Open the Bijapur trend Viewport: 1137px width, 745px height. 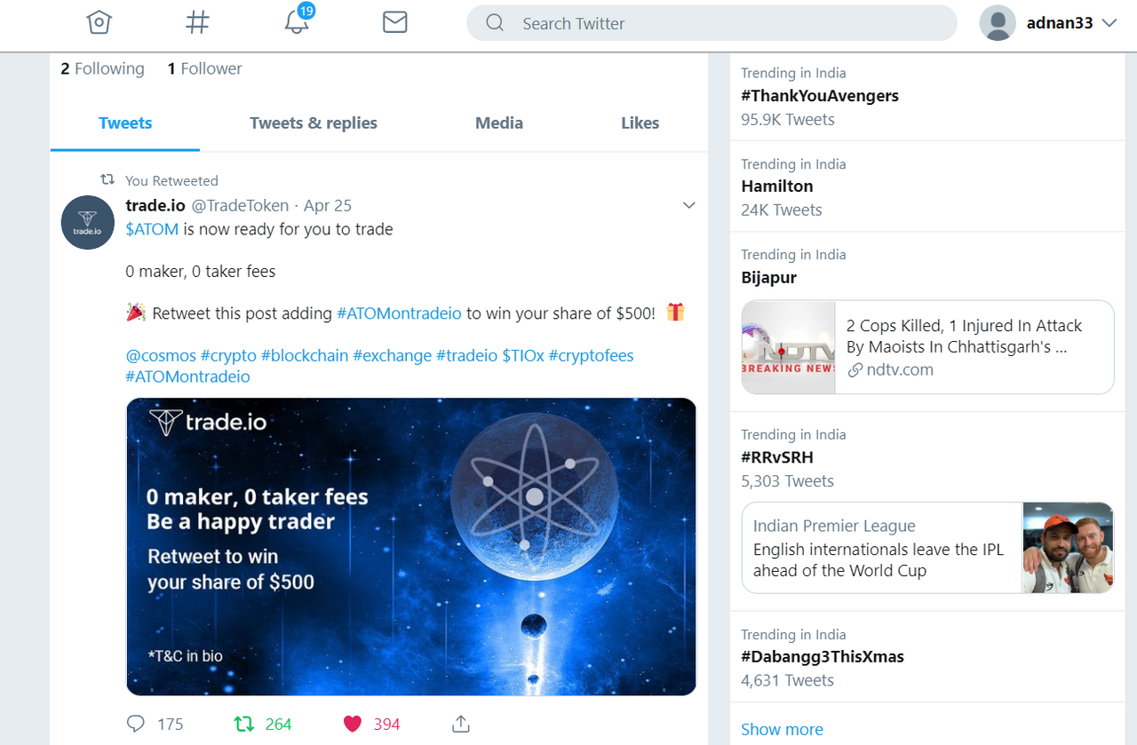(x=769, y=277)
